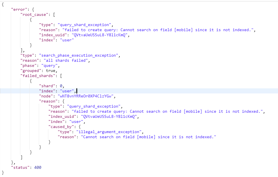Click "user" index value inside root_cause

[x=67, y=40]
